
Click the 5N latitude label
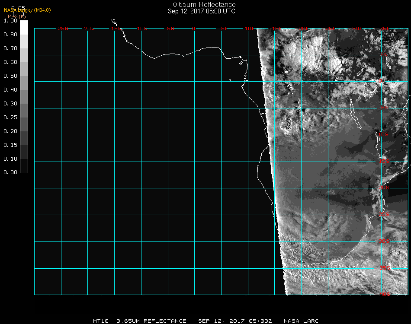pos(384,54)
